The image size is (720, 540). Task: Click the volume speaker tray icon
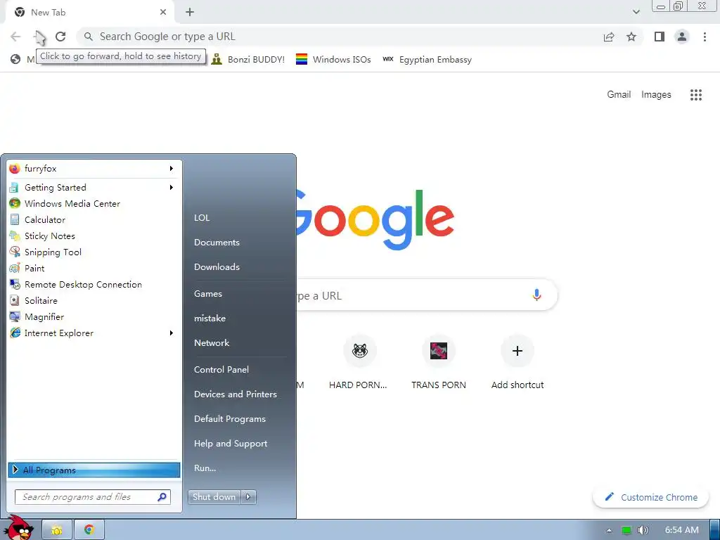[x=643, y=530]
